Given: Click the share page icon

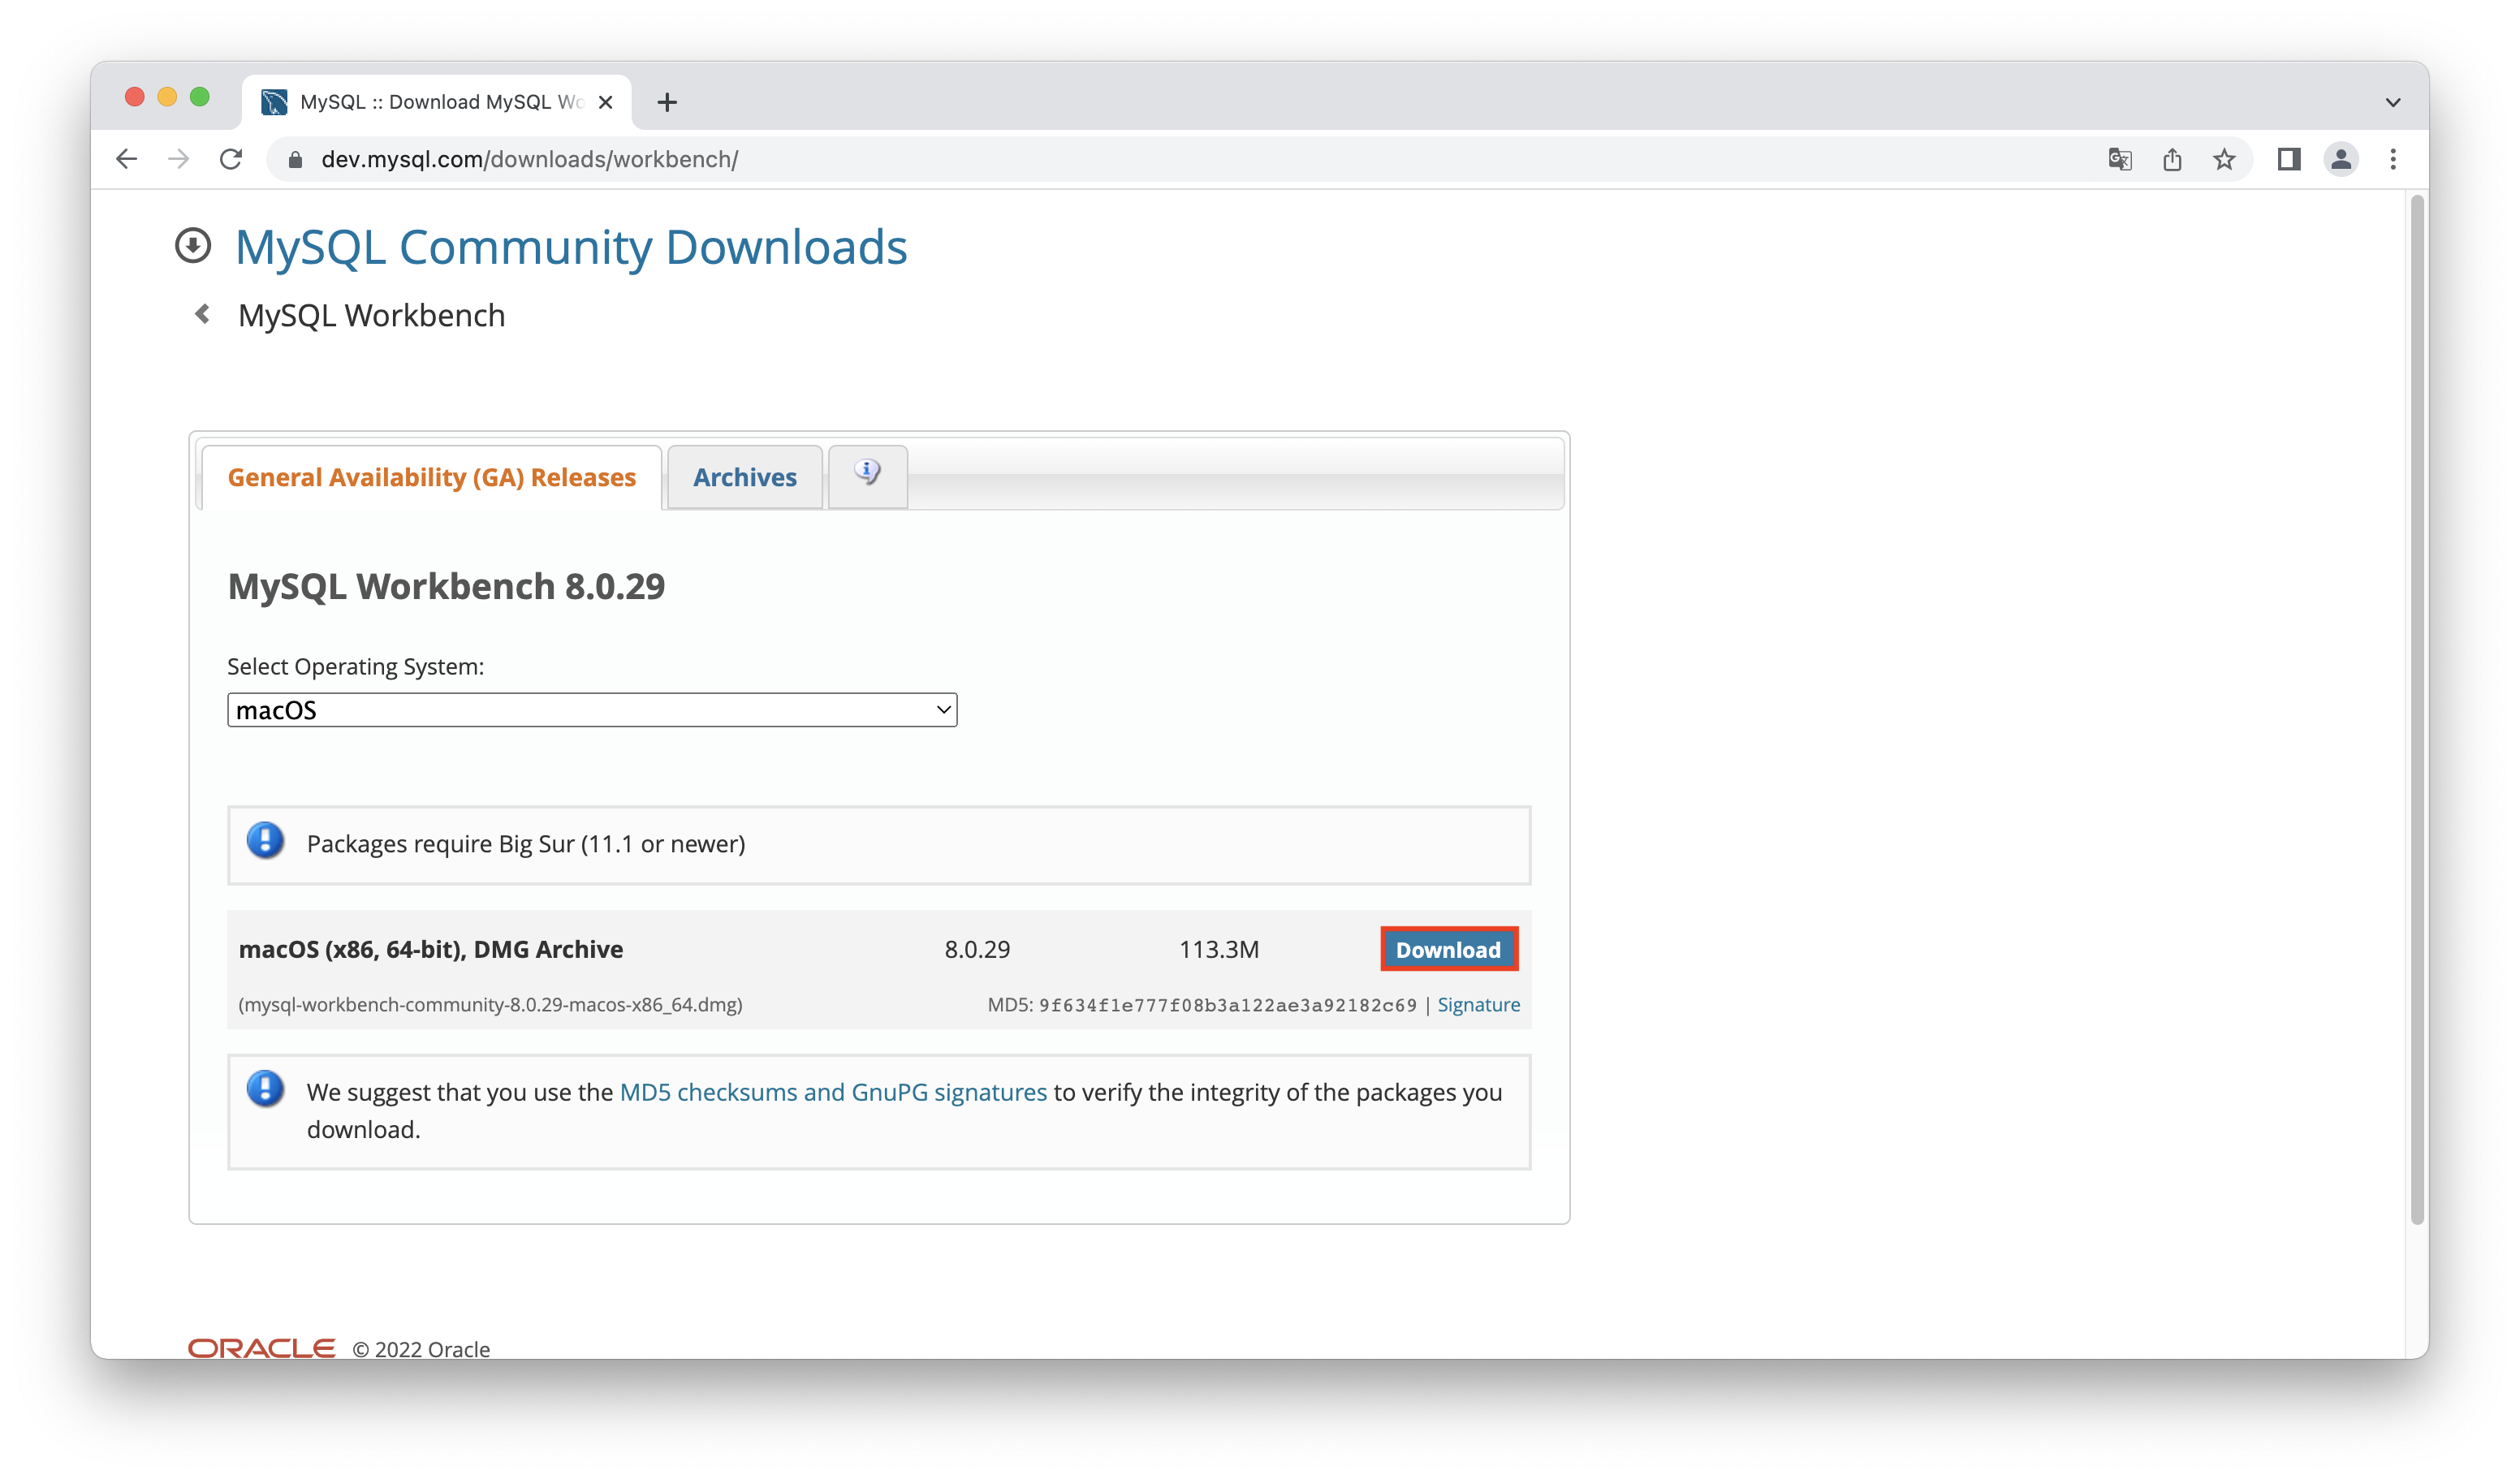Looking at the screenshot, I should click(2172, 159).
